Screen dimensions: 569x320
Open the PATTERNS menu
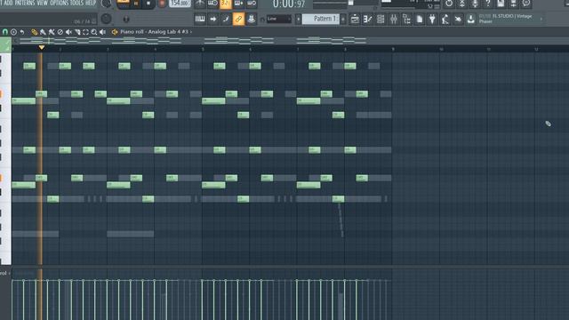(x=25, y=3)
